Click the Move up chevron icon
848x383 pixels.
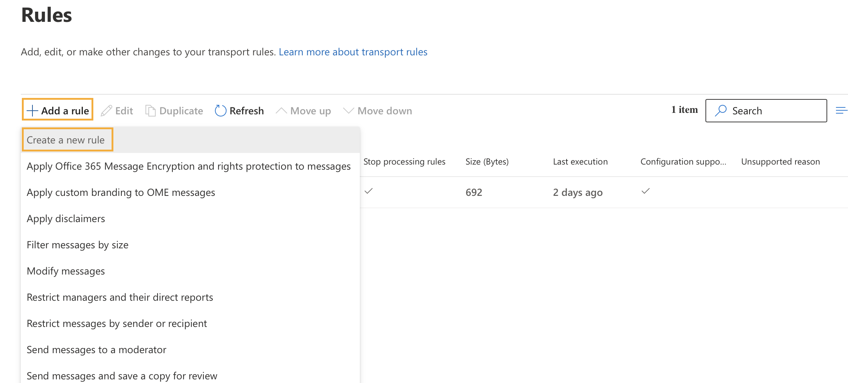tap(281, 111)
